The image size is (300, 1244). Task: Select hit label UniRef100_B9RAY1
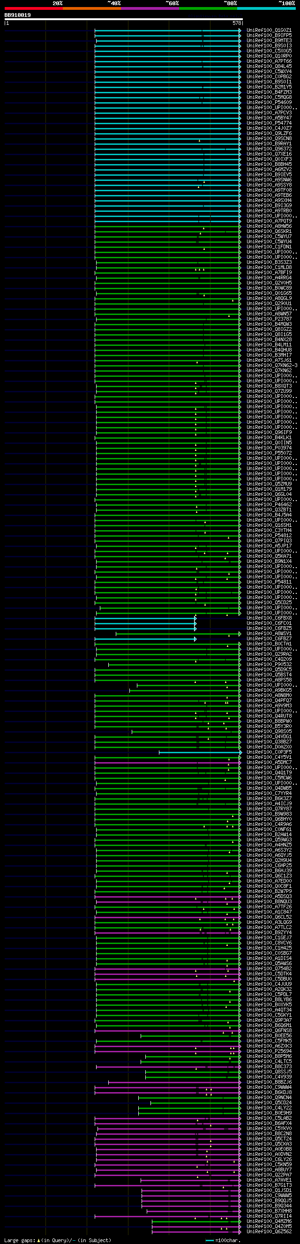tap(269, 143)
